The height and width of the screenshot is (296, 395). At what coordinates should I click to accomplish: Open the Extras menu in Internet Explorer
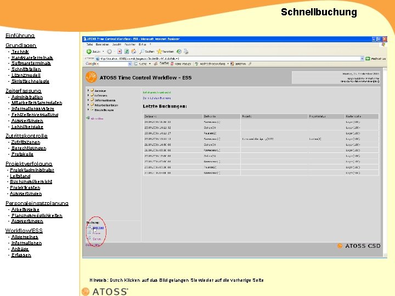142,44
